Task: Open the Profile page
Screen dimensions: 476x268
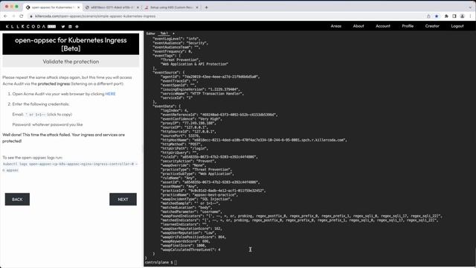Action: (x=408, y=26)
